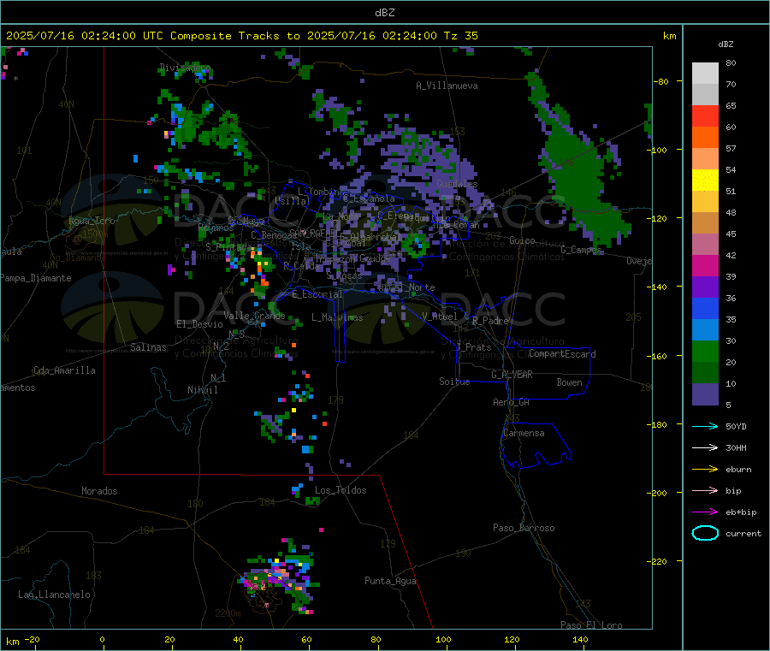Click the 'current' legend label
Image resolution: width=770 pixels, height=651 pixels.
(743, 534)
